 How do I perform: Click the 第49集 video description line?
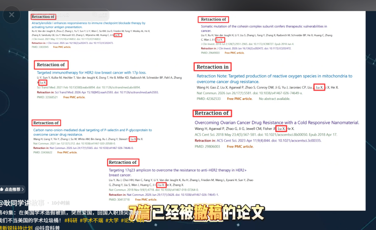click(x=71, y=213)
